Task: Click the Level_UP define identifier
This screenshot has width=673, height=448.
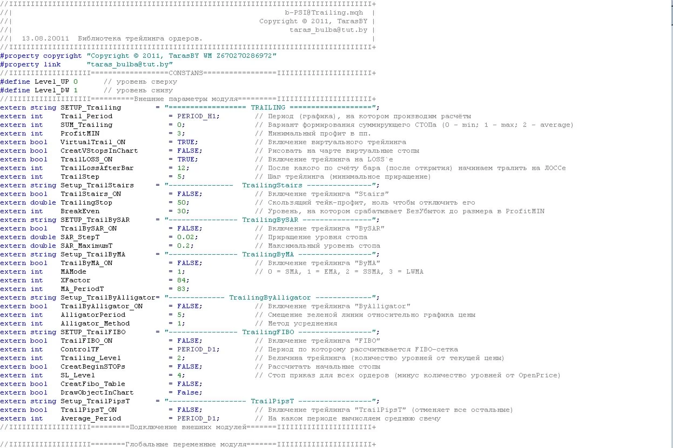Action: 52,82
